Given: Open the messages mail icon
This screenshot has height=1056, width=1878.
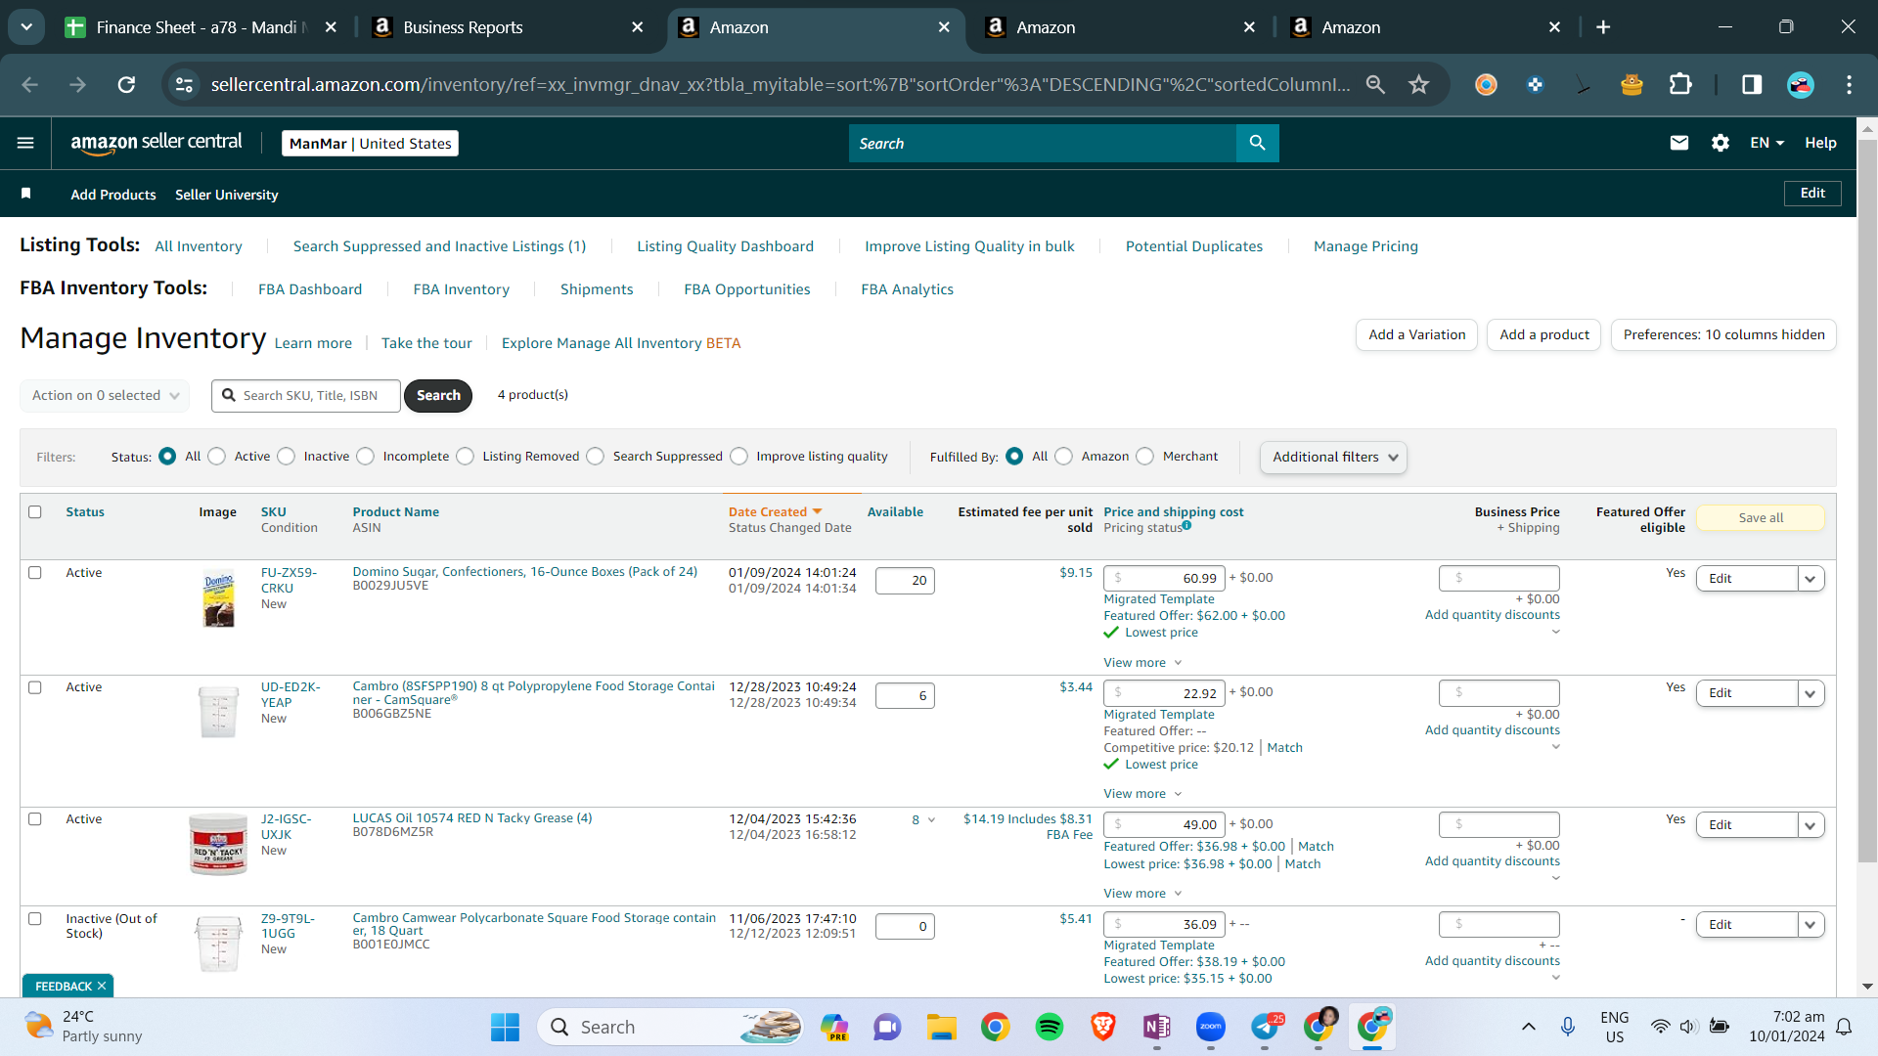Looking at the screenshot, I should [1679, 143].
